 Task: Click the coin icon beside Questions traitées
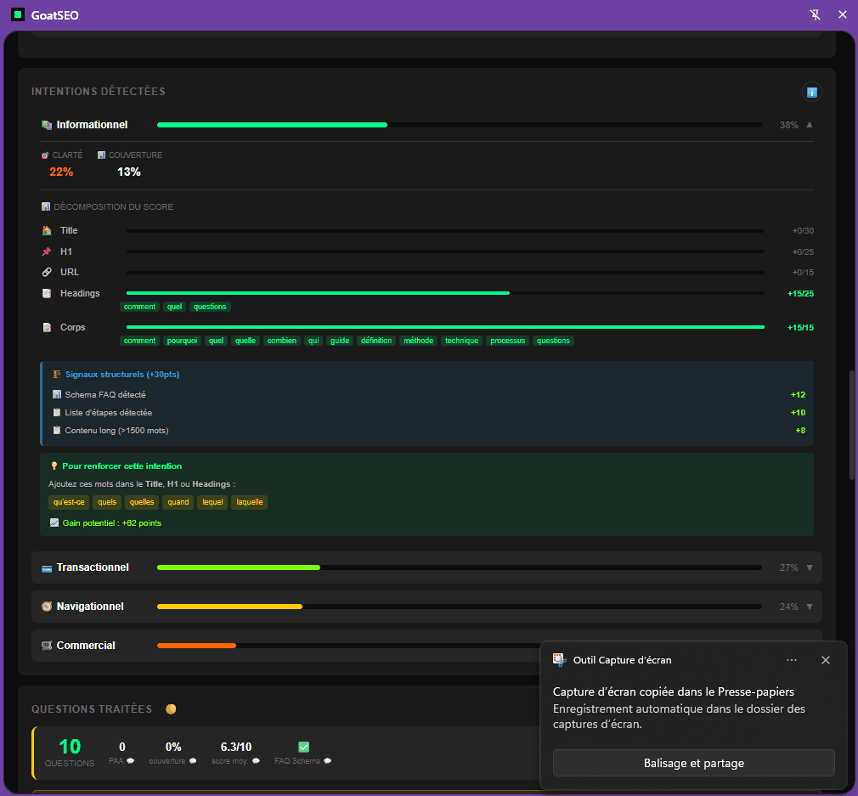tap(170, 708)
